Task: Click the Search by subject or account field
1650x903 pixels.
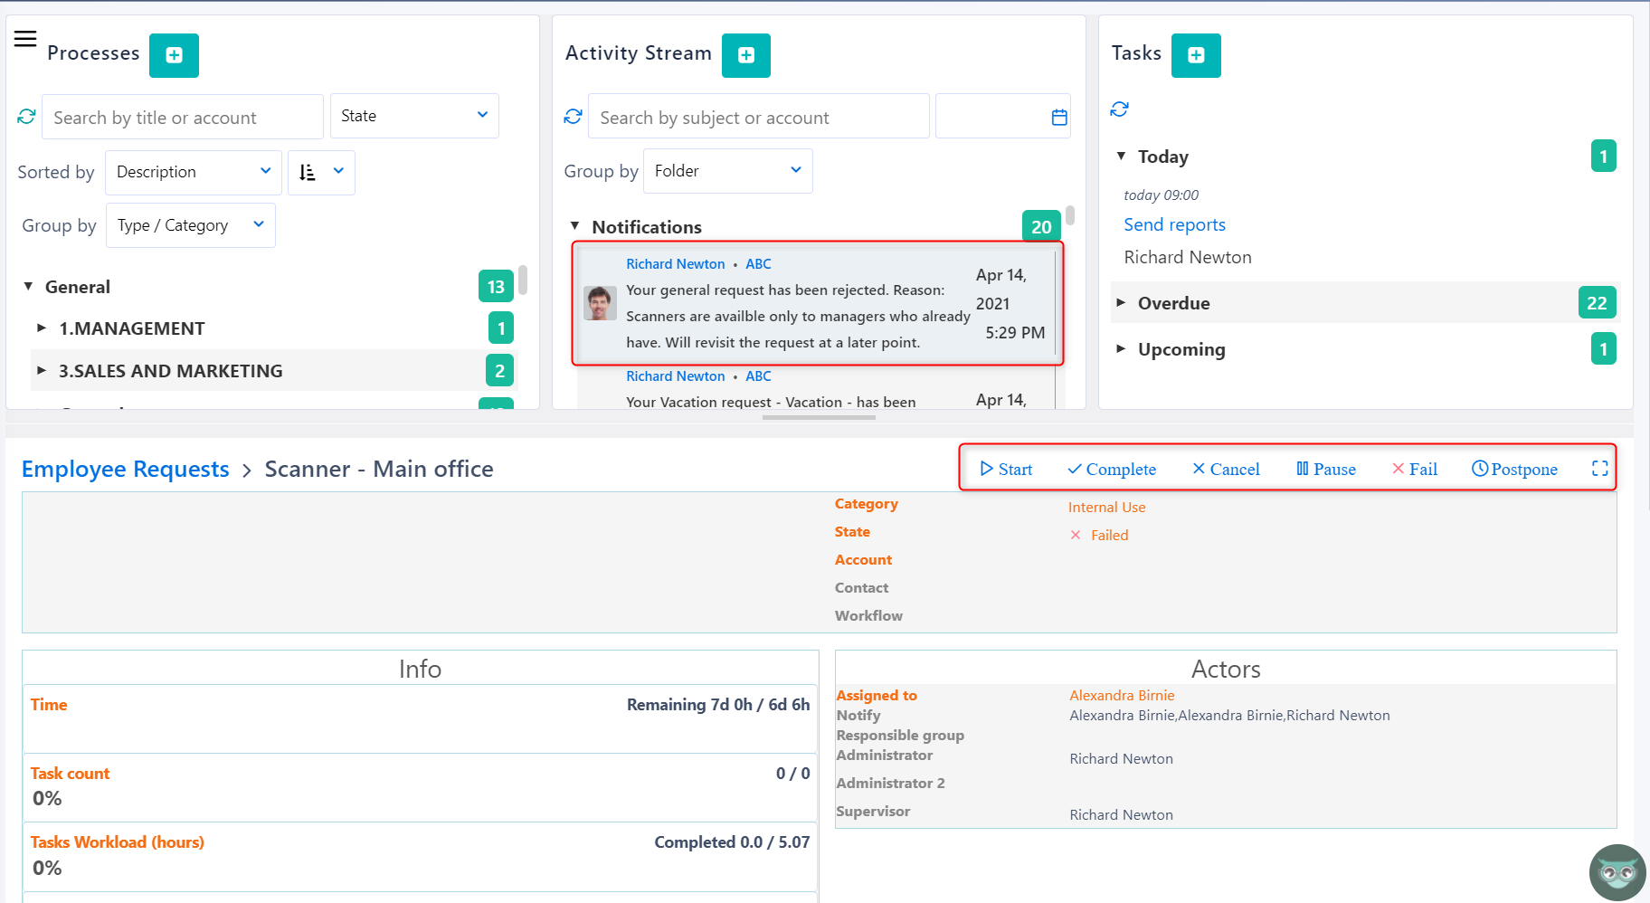Action: tap(758, 118)
